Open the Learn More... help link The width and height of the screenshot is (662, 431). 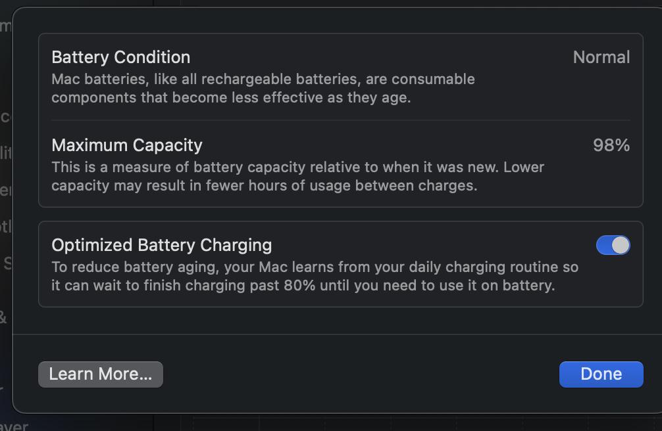click(x=101, y=374)
